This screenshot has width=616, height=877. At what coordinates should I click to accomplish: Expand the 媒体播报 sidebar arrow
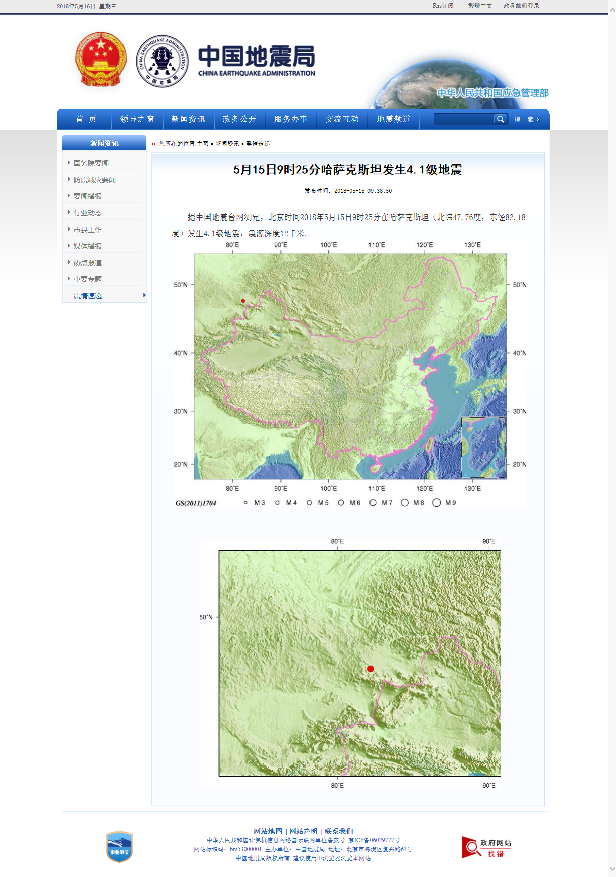pyautogui.click(x=69, y=246)
